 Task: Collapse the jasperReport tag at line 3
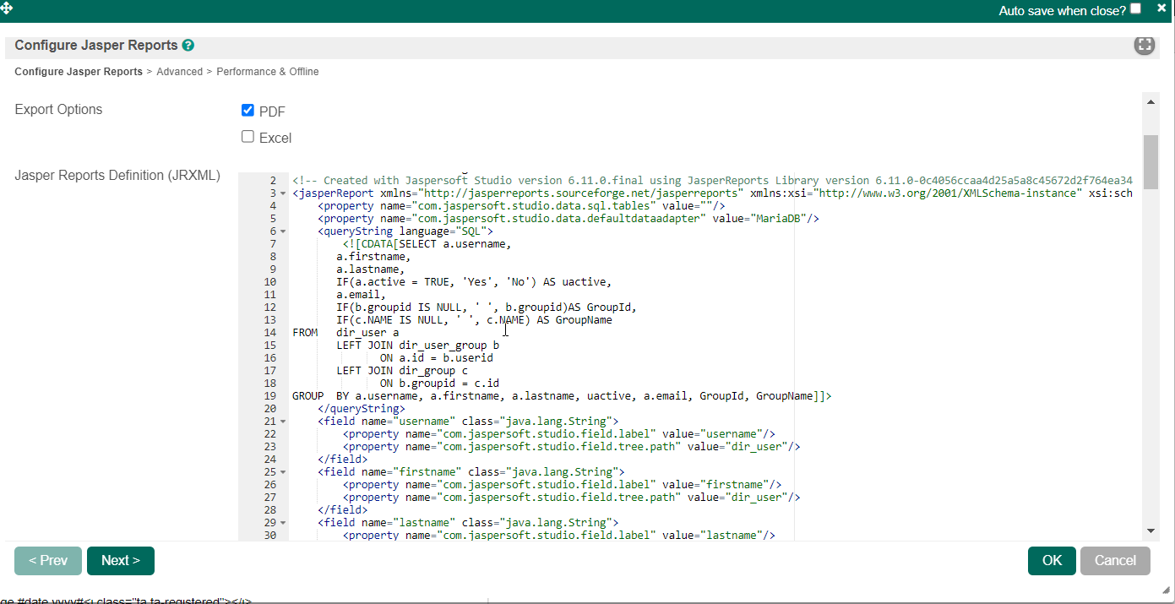point(283,193)
